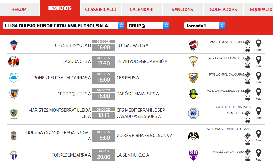Open the Guixés Fibra FS Solsona A link

click(x=145, y=136)
